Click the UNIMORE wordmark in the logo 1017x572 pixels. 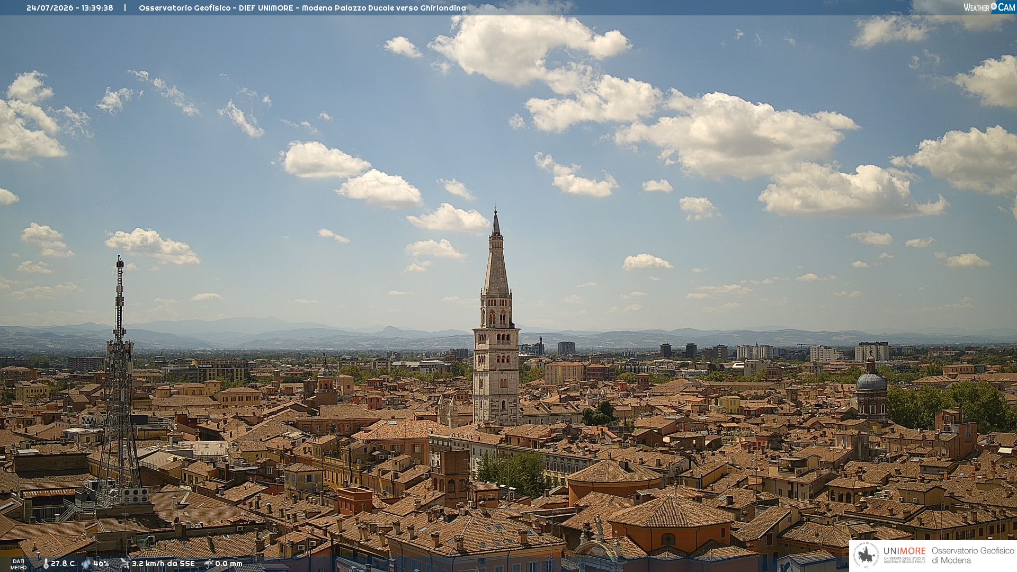(x=905, y=551)
